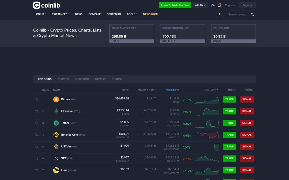Sort by MARKET CAP column
This screenshot has height=180, width=289.
pyautogui.click(x=147, y=90)
